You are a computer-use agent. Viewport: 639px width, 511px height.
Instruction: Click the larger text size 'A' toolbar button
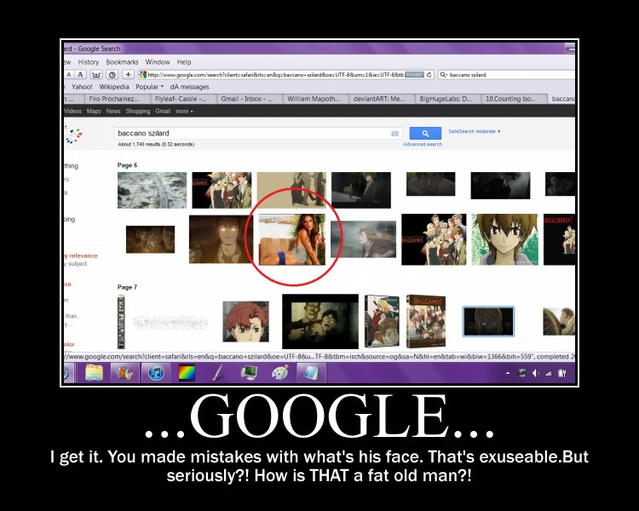[x=81, y=75]
